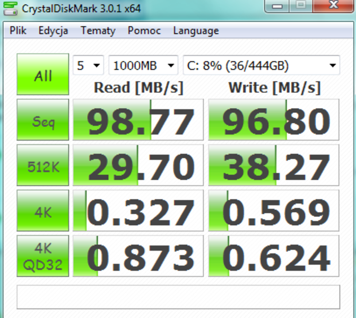Run the 512K random test

(x=42, y=165)
